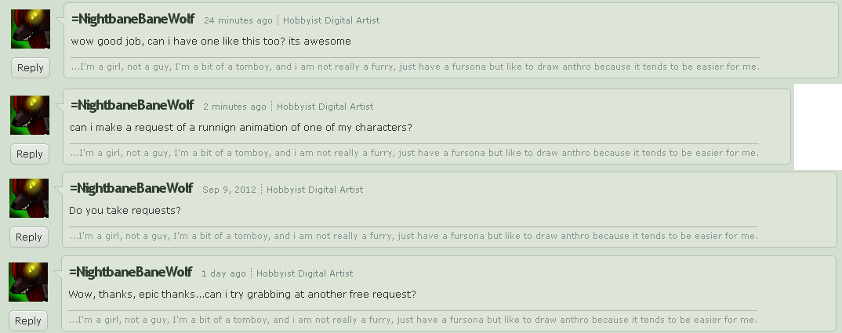Reply to the "epic thanks" comment
The width and height of the screenshot is (842, 333).
28,320
